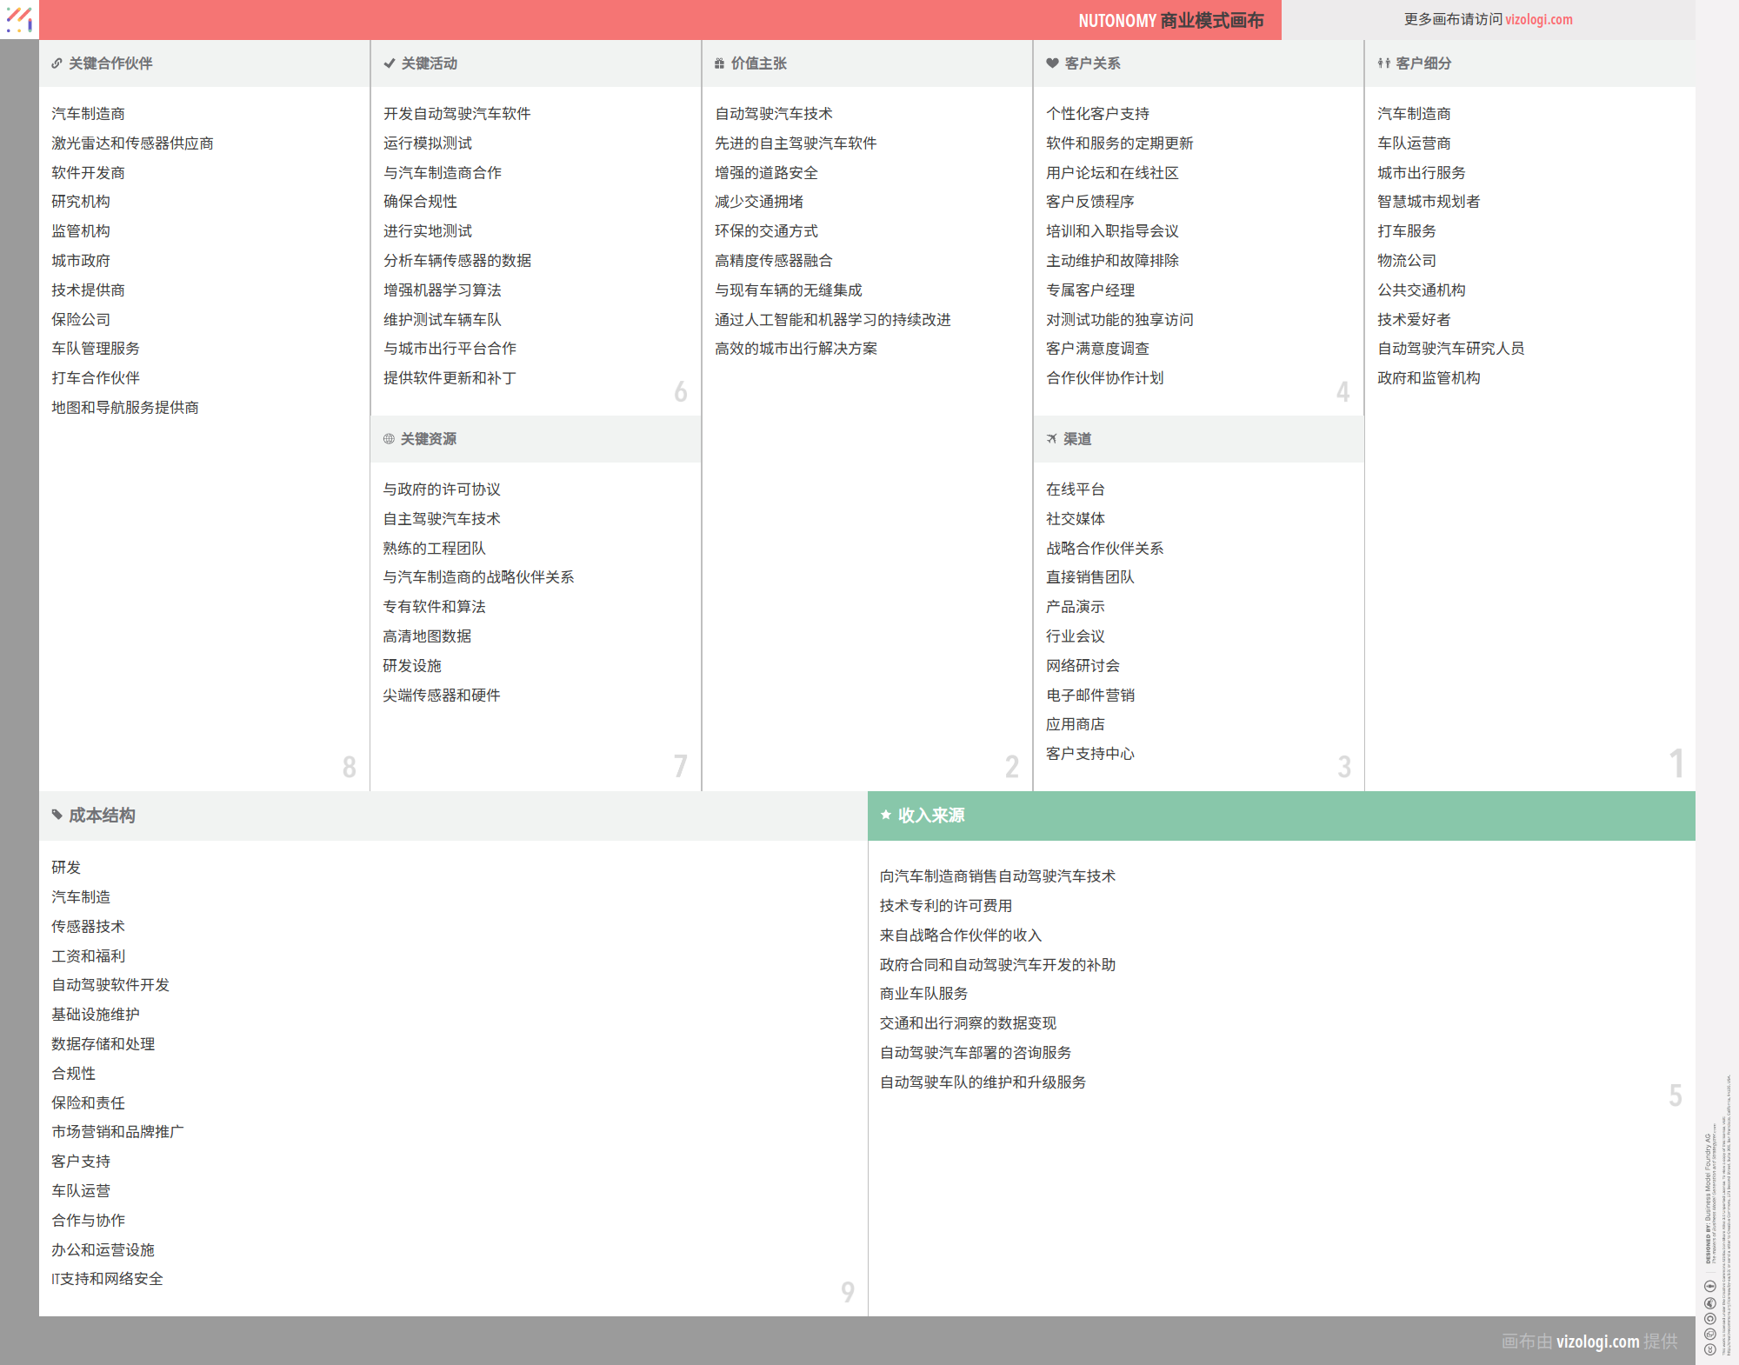
Task: Select 激光雷达和传感器供应商 partner entry
Action: tap(132, 143)
